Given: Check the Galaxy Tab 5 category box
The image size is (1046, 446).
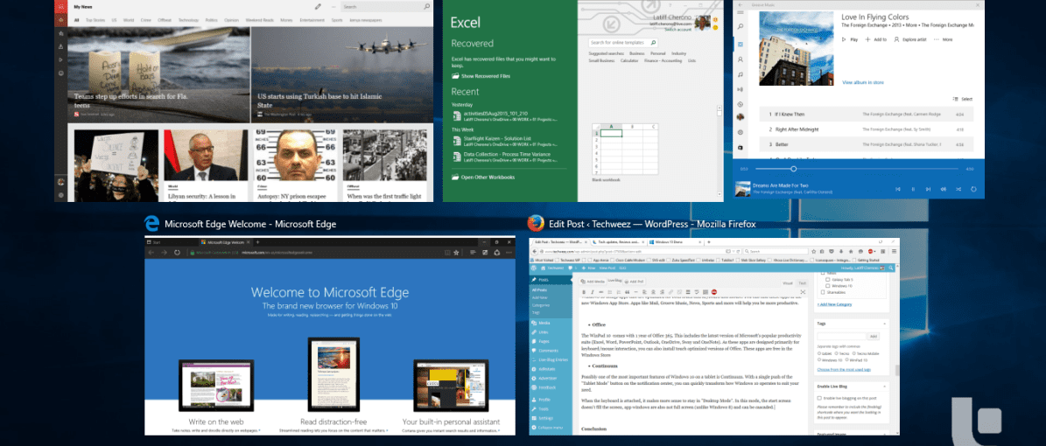Looking at the screenshot, I should point(828,279).
